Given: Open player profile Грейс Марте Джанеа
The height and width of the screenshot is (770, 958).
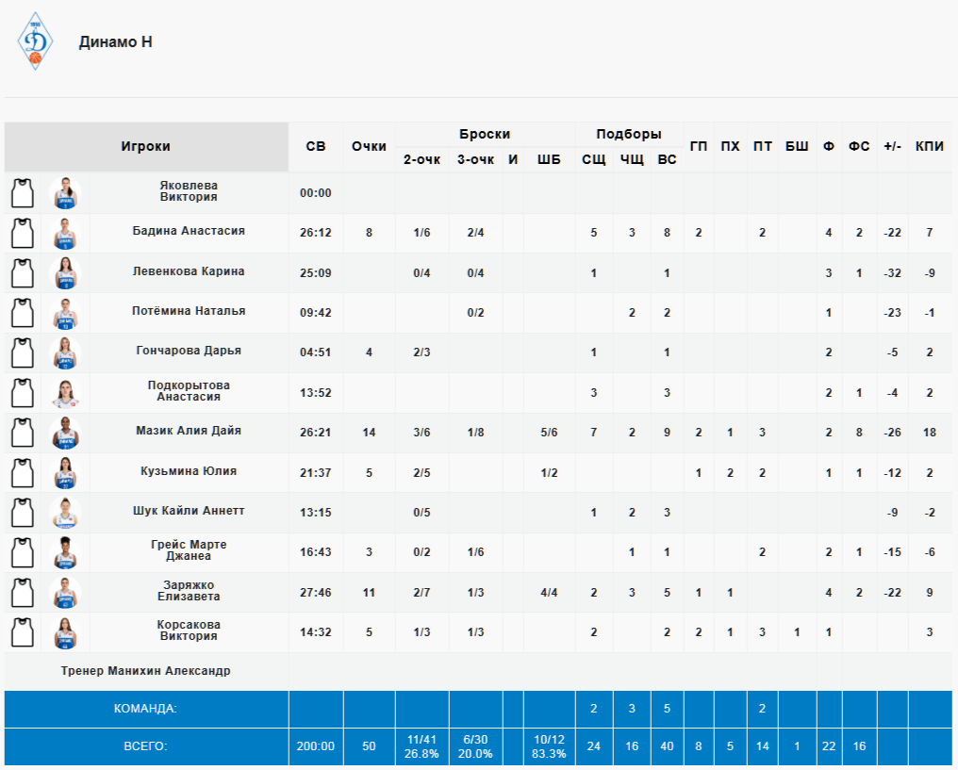Looking at the screenshot, I should (x=189, y=550).
